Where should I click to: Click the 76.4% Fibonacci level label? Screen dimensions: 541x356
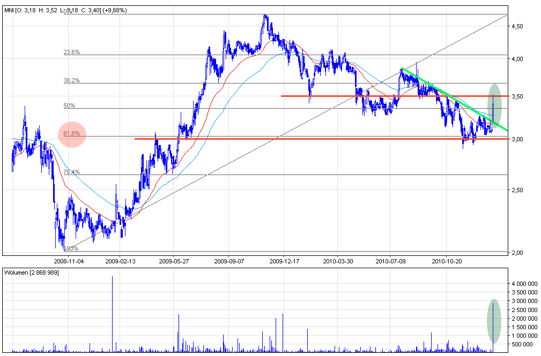tap(71, 172)
